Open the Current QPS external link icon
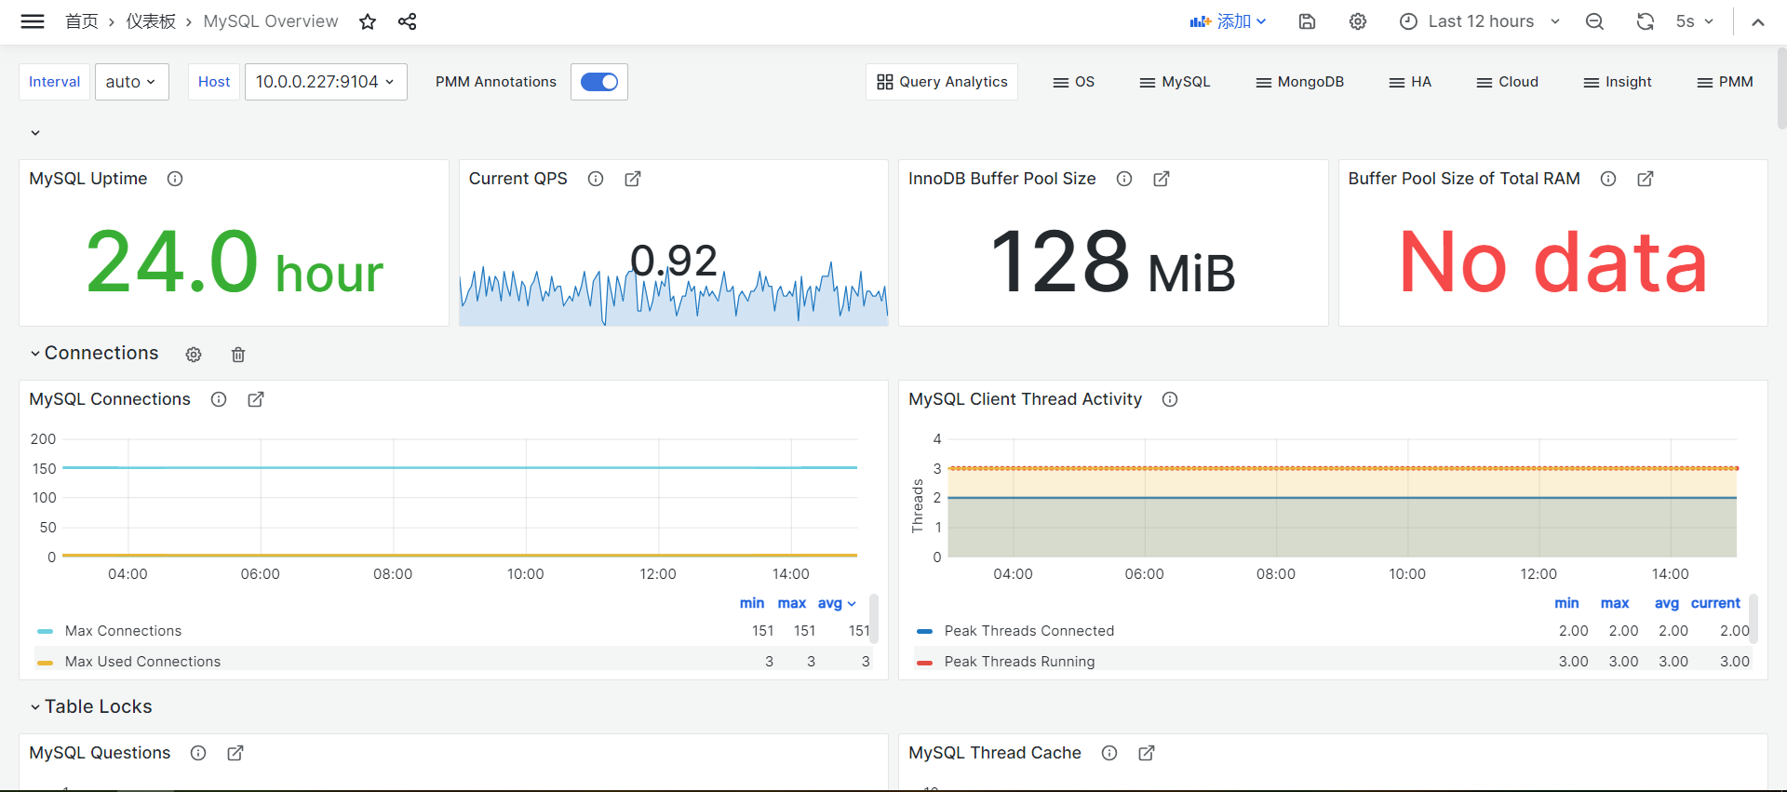This screenshot has width=1787, height=792. [633, 179]
